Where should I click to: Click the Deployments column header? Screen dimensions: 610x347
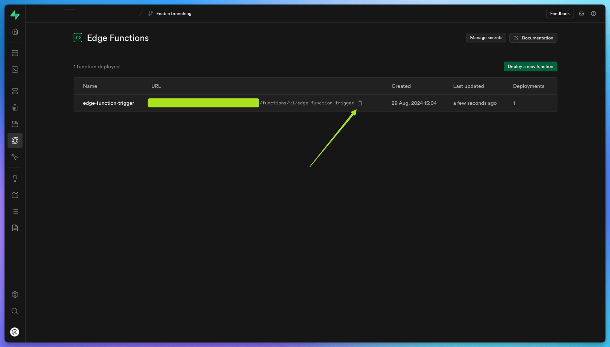pyautogui.click(x=528, y=86)
